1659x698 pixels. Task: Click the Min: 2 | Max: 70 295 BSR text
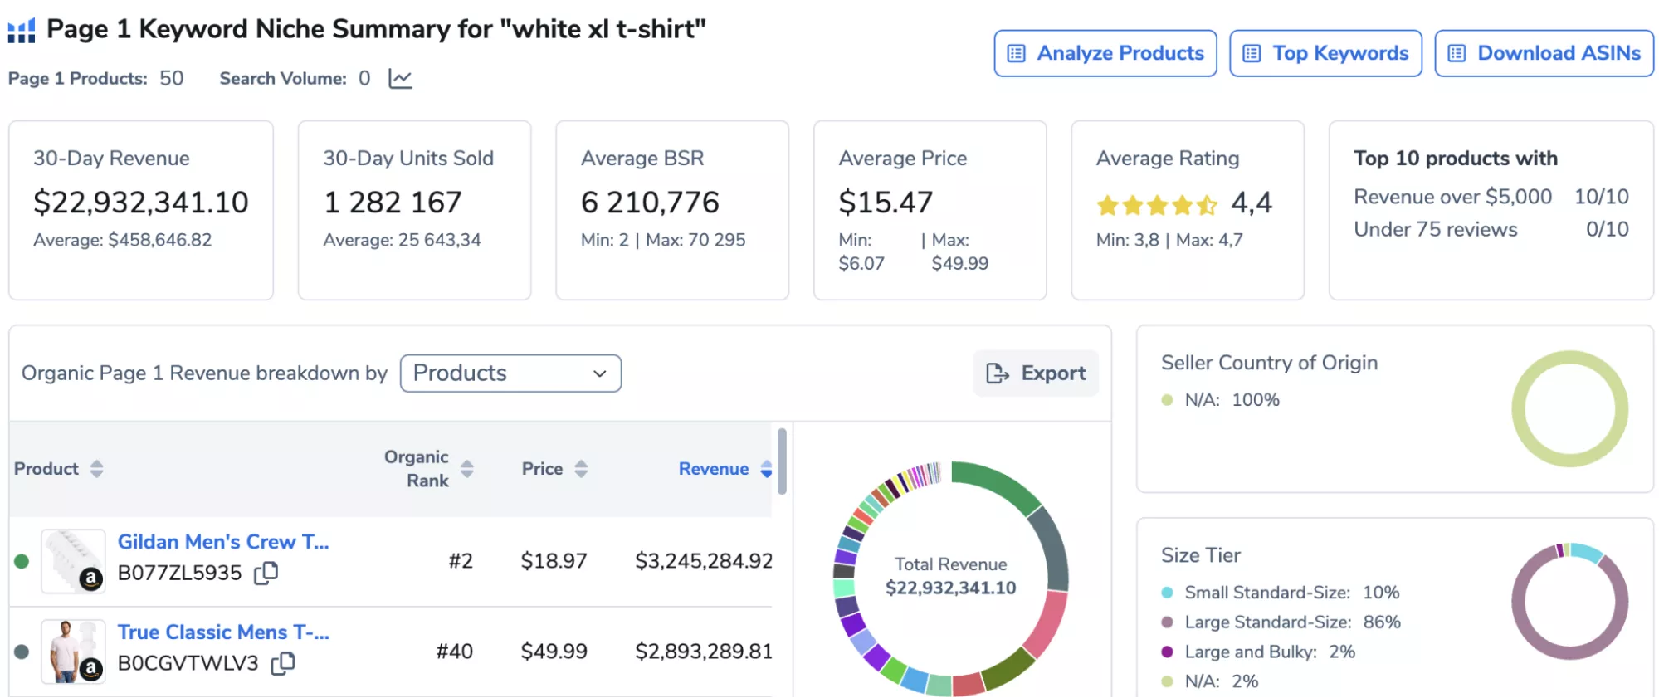coord(663,240)
